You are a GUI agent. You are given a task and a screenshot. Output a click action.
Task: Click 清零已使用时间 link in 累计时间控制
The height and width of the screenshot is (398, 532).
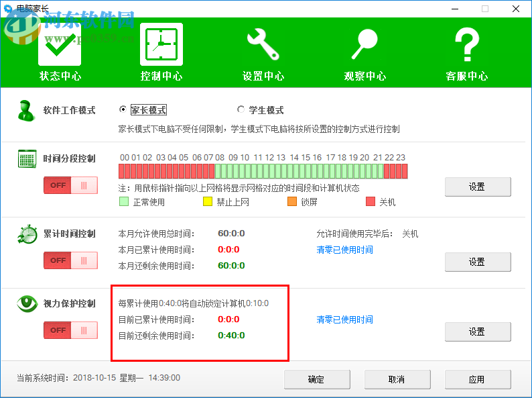(344, 250)
